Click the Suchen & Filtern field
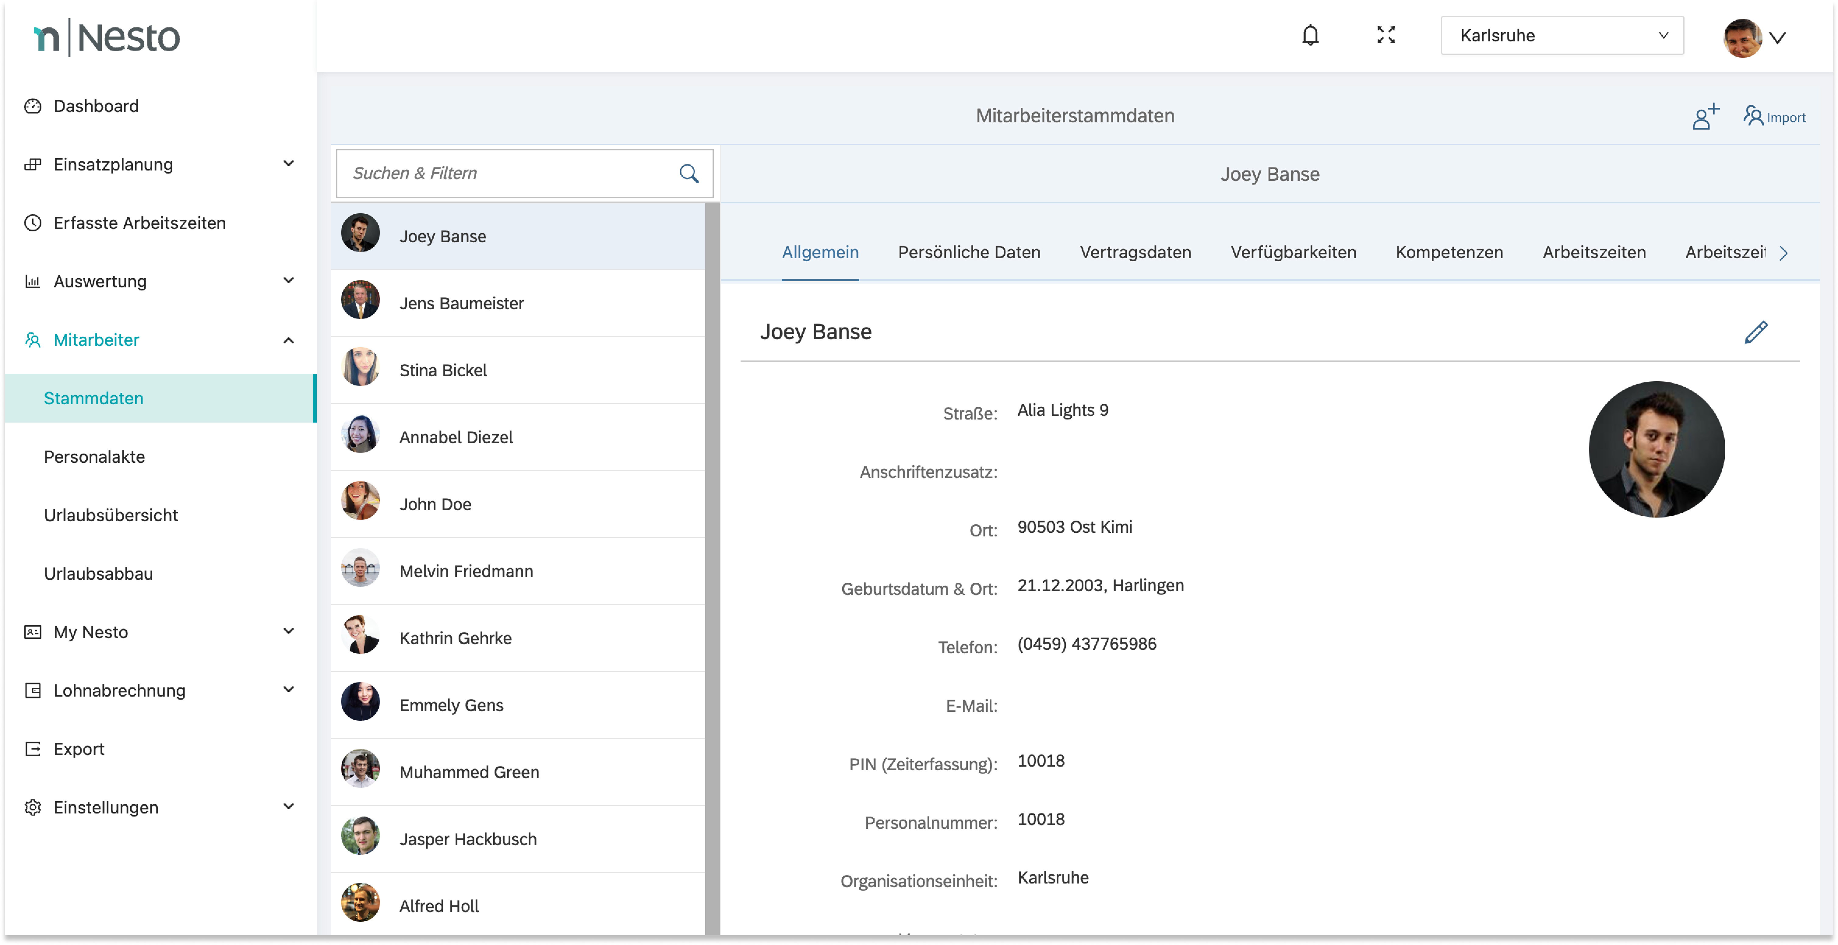The image size is (1838, 945). (x=507, y=173)
